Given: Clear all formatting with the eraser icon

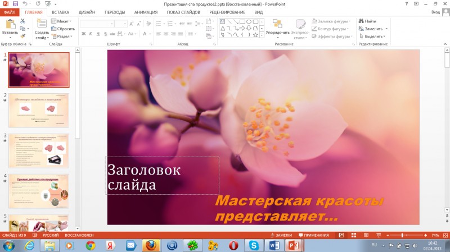Looking at the screenshot, I should 148,24.
